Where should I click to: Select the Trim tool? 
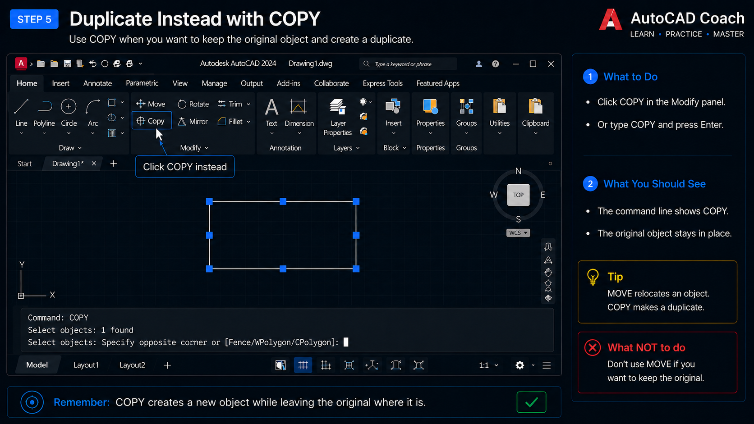pyautogui.click(x=230, y=104)
